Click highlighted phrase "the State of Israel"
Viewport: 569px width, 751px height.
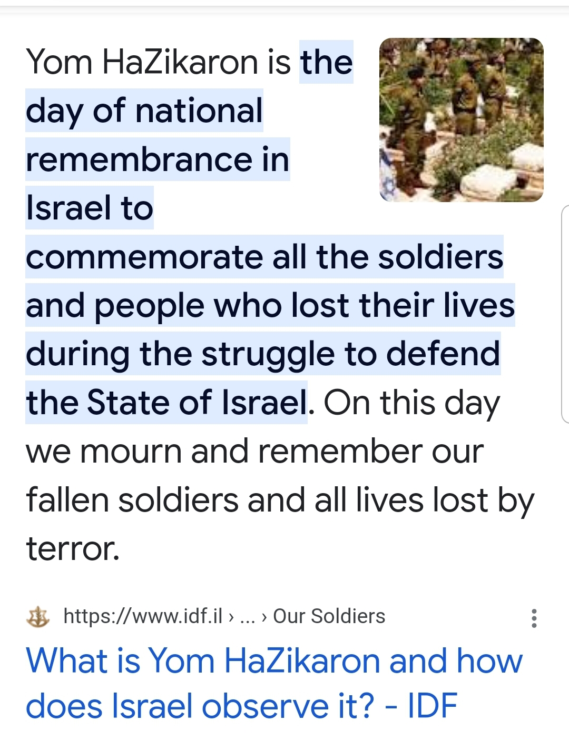[166, 403]
